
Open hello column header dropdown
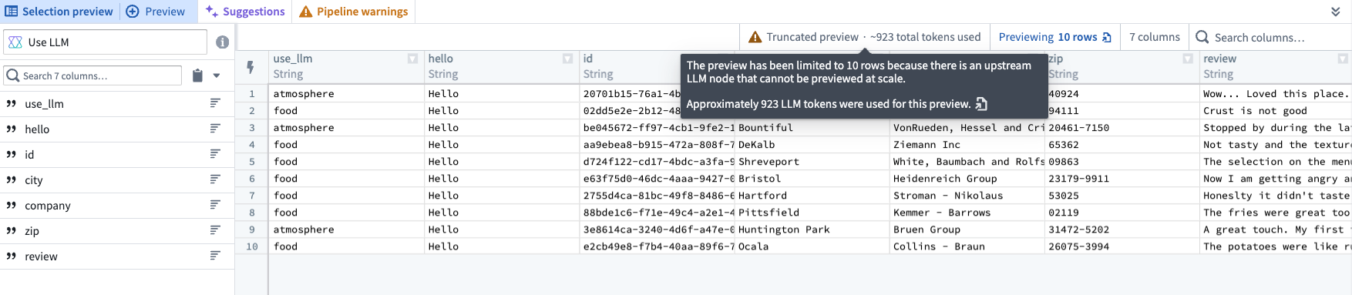pos(567,59)
